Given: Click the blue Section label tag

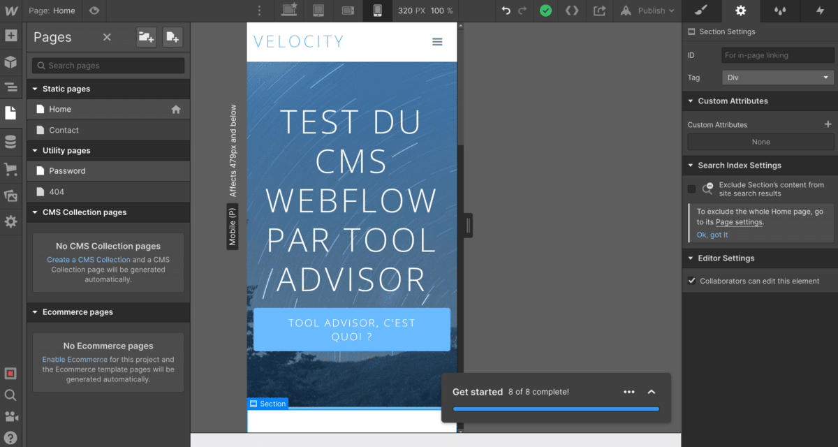Looking at the screenshot, I should click(267, 404).
